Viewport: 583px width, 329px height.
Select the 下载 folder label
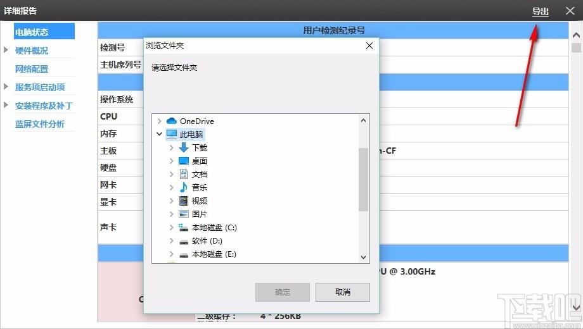pos(200,148)
